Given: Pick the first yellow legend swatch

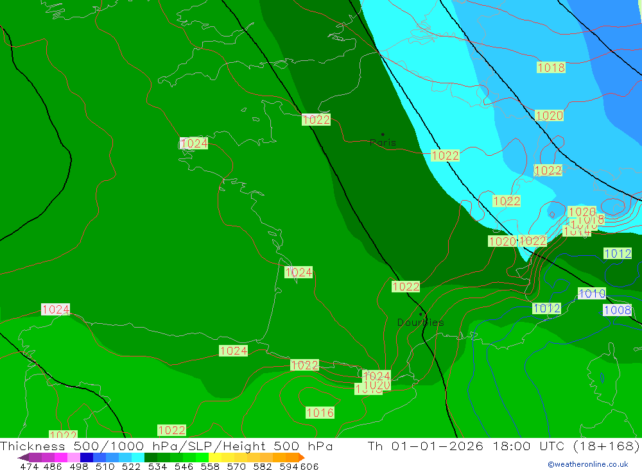Looking at the screenshot, I should (x=215, y=457).
